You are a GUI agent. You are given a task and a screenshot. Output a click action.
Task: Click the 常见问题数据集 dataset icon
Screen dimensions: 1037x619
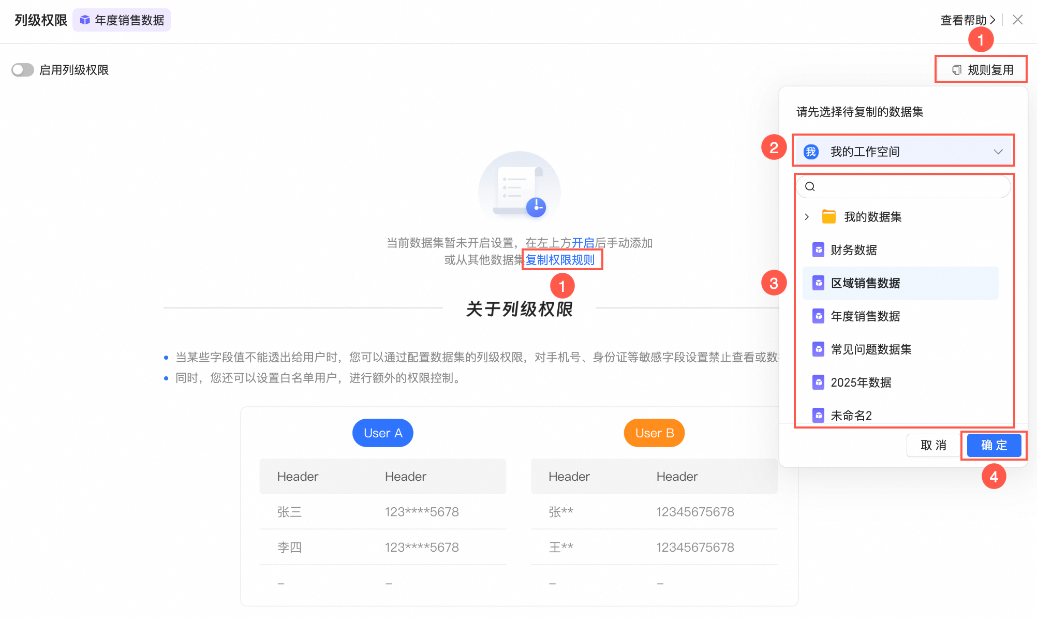click(819, 349)
